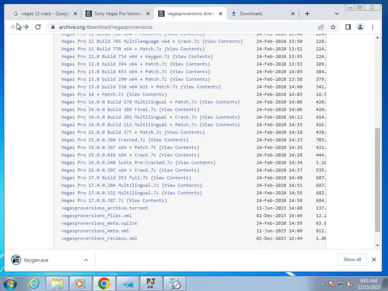Open 'Vegas Pro 14.0.0 Build 189 Final.7z'
Viewport: 388px width, 291px height.
[x=108, y=110]
